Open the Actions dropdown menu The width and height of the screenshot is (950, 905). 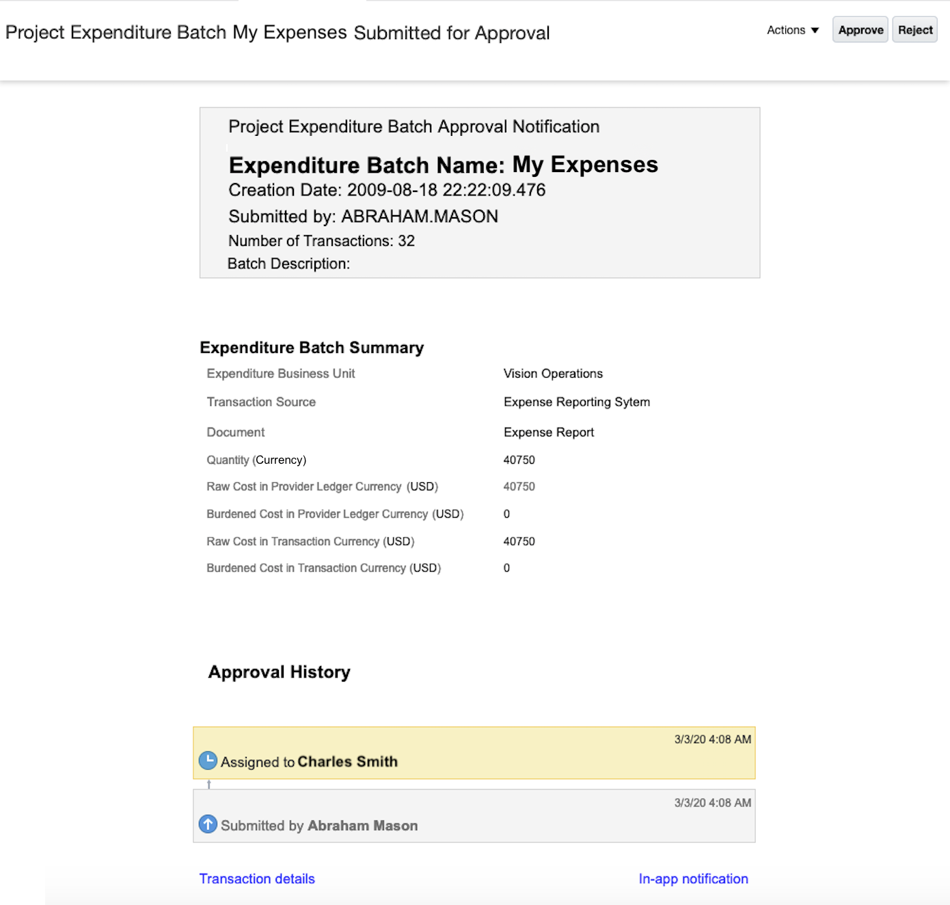[793, 30]
